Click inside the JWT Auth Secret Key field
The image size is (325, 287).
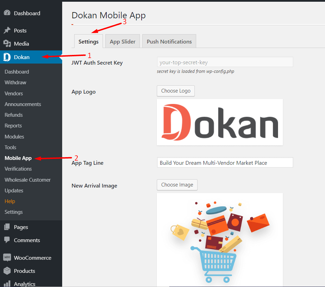coord(224,62)
